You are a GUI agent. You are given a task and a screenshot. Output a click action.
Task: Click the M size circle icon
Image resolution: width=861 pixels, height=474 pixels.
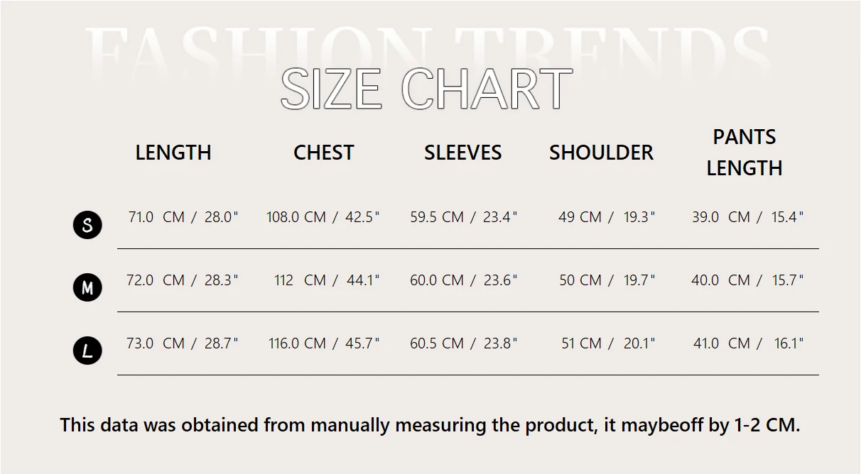pyautogui.click(x=87, y=287)
